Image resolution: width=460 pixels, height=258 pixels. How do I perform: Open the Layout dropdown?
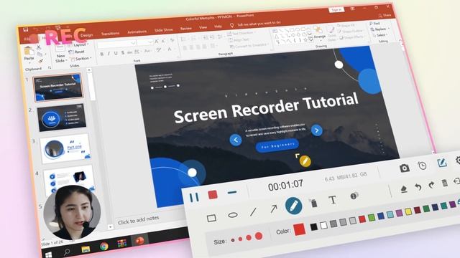[78, 45]
